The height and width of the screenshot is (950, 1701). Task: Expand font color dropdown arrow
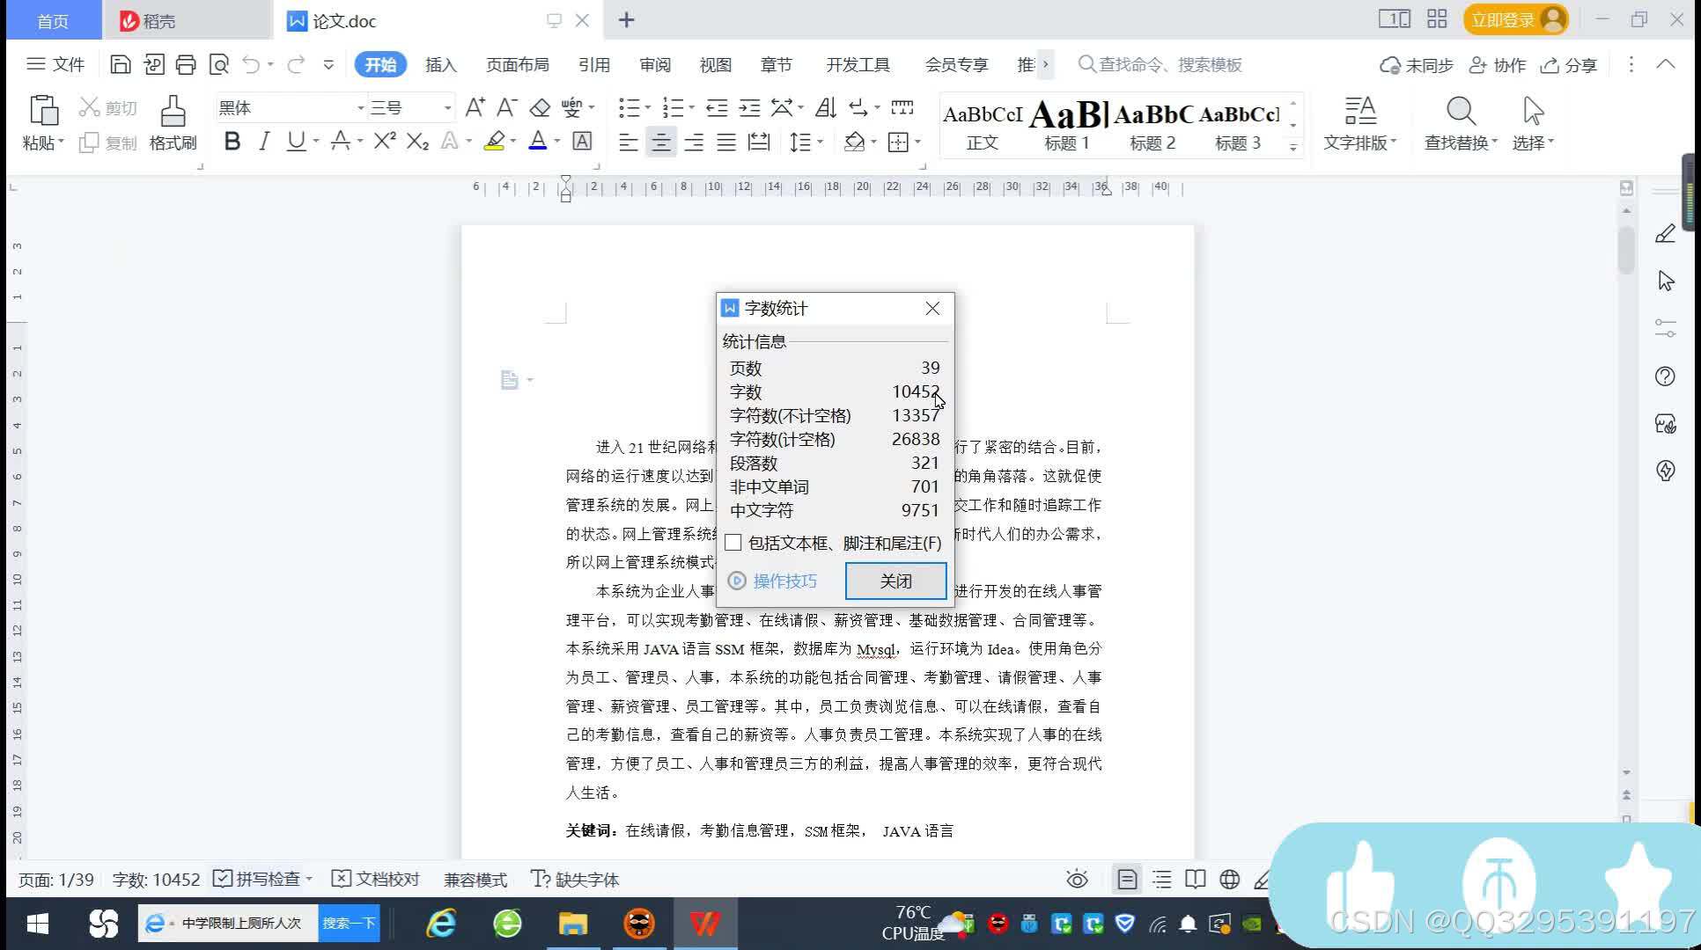pyautogui.click(x=556, y=141)
